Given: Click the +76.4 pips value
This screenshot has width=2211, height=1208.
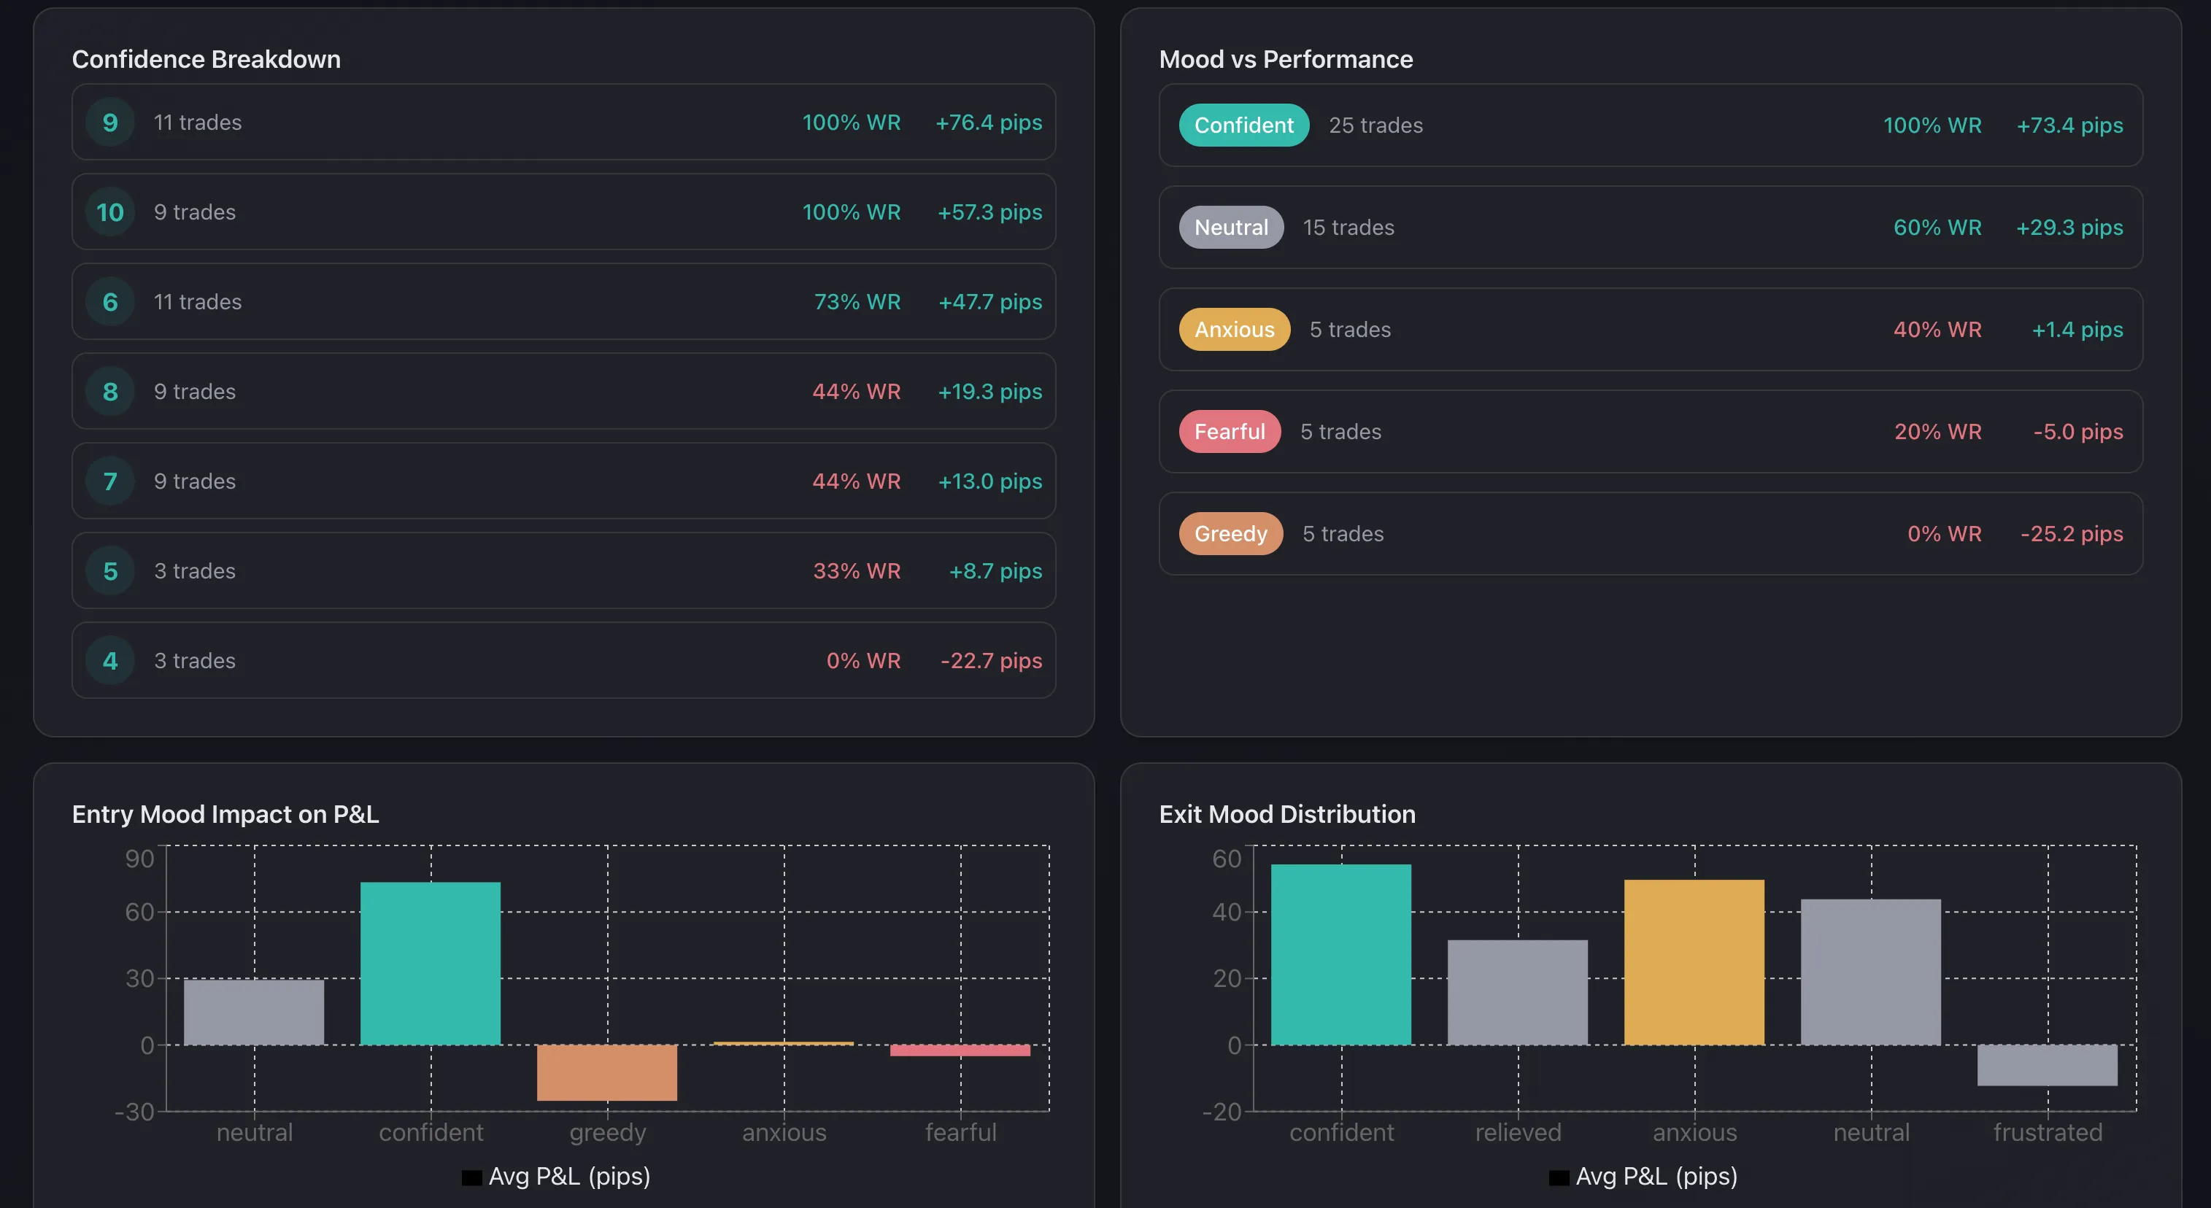Looking at the screenshot, I should (x=989, y=123).
